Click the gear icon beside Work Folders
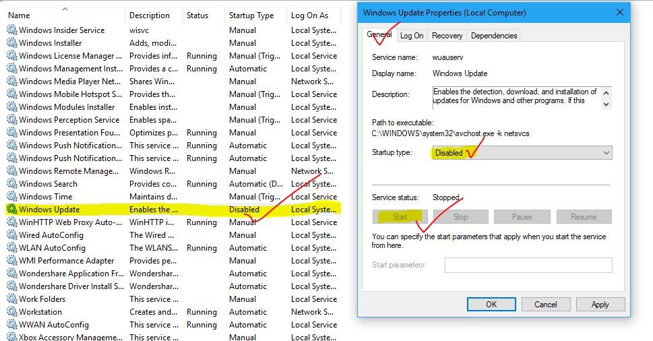The image size is (653, 341). click(x=12, y=299)
